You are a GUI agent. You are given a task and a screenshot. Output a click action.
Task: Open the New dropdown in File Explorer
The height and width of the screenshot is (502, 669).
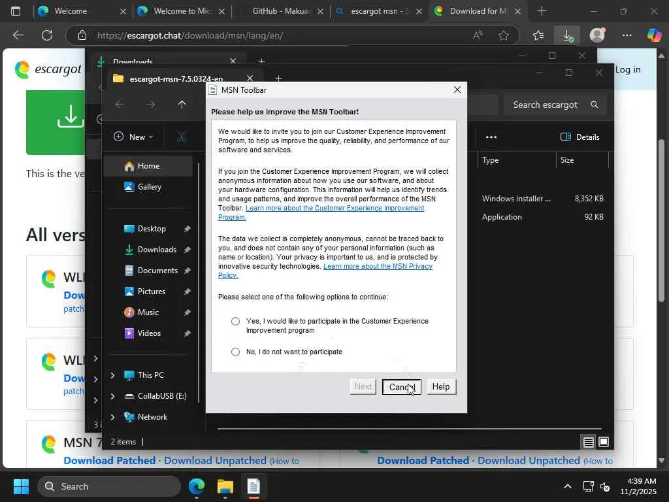click(133, 137)
